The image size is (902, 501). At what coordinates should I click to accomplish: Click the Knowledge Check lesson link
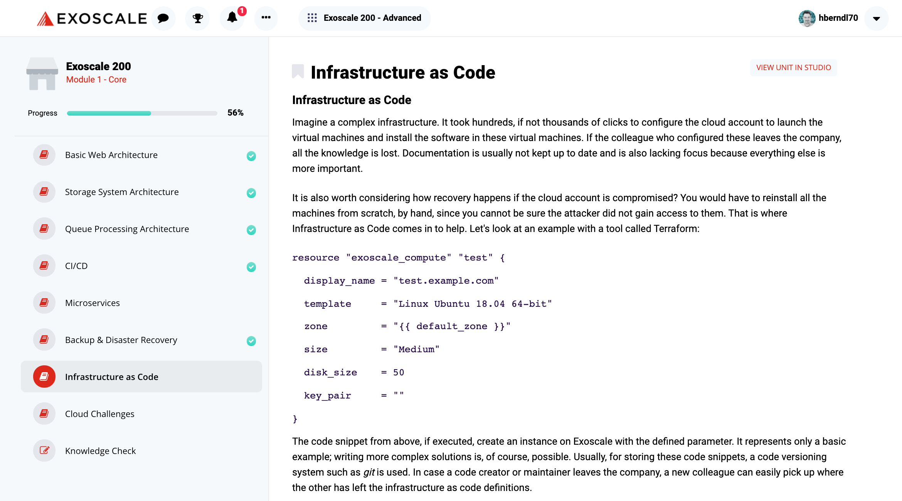pos(101,451)
